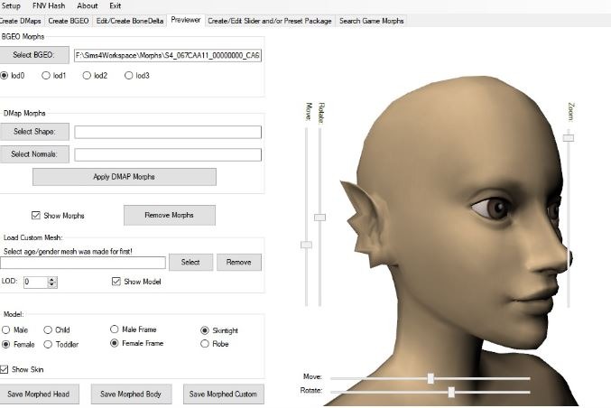Click the horizontal Rotate slider handle
The height and width of the screenshot is (408, 611).
(451, 392)
